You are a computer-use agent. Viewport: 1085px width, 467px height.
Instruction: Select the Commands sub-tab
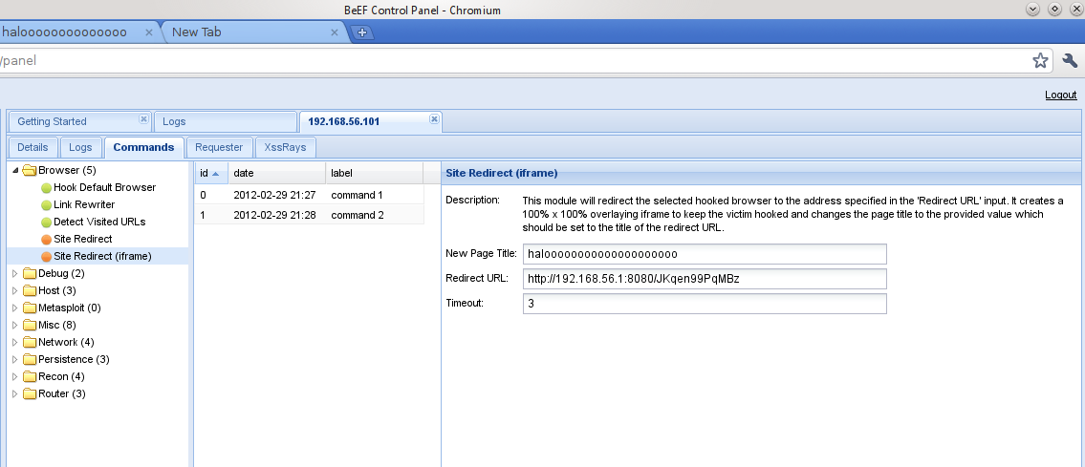tap(144, 147)
